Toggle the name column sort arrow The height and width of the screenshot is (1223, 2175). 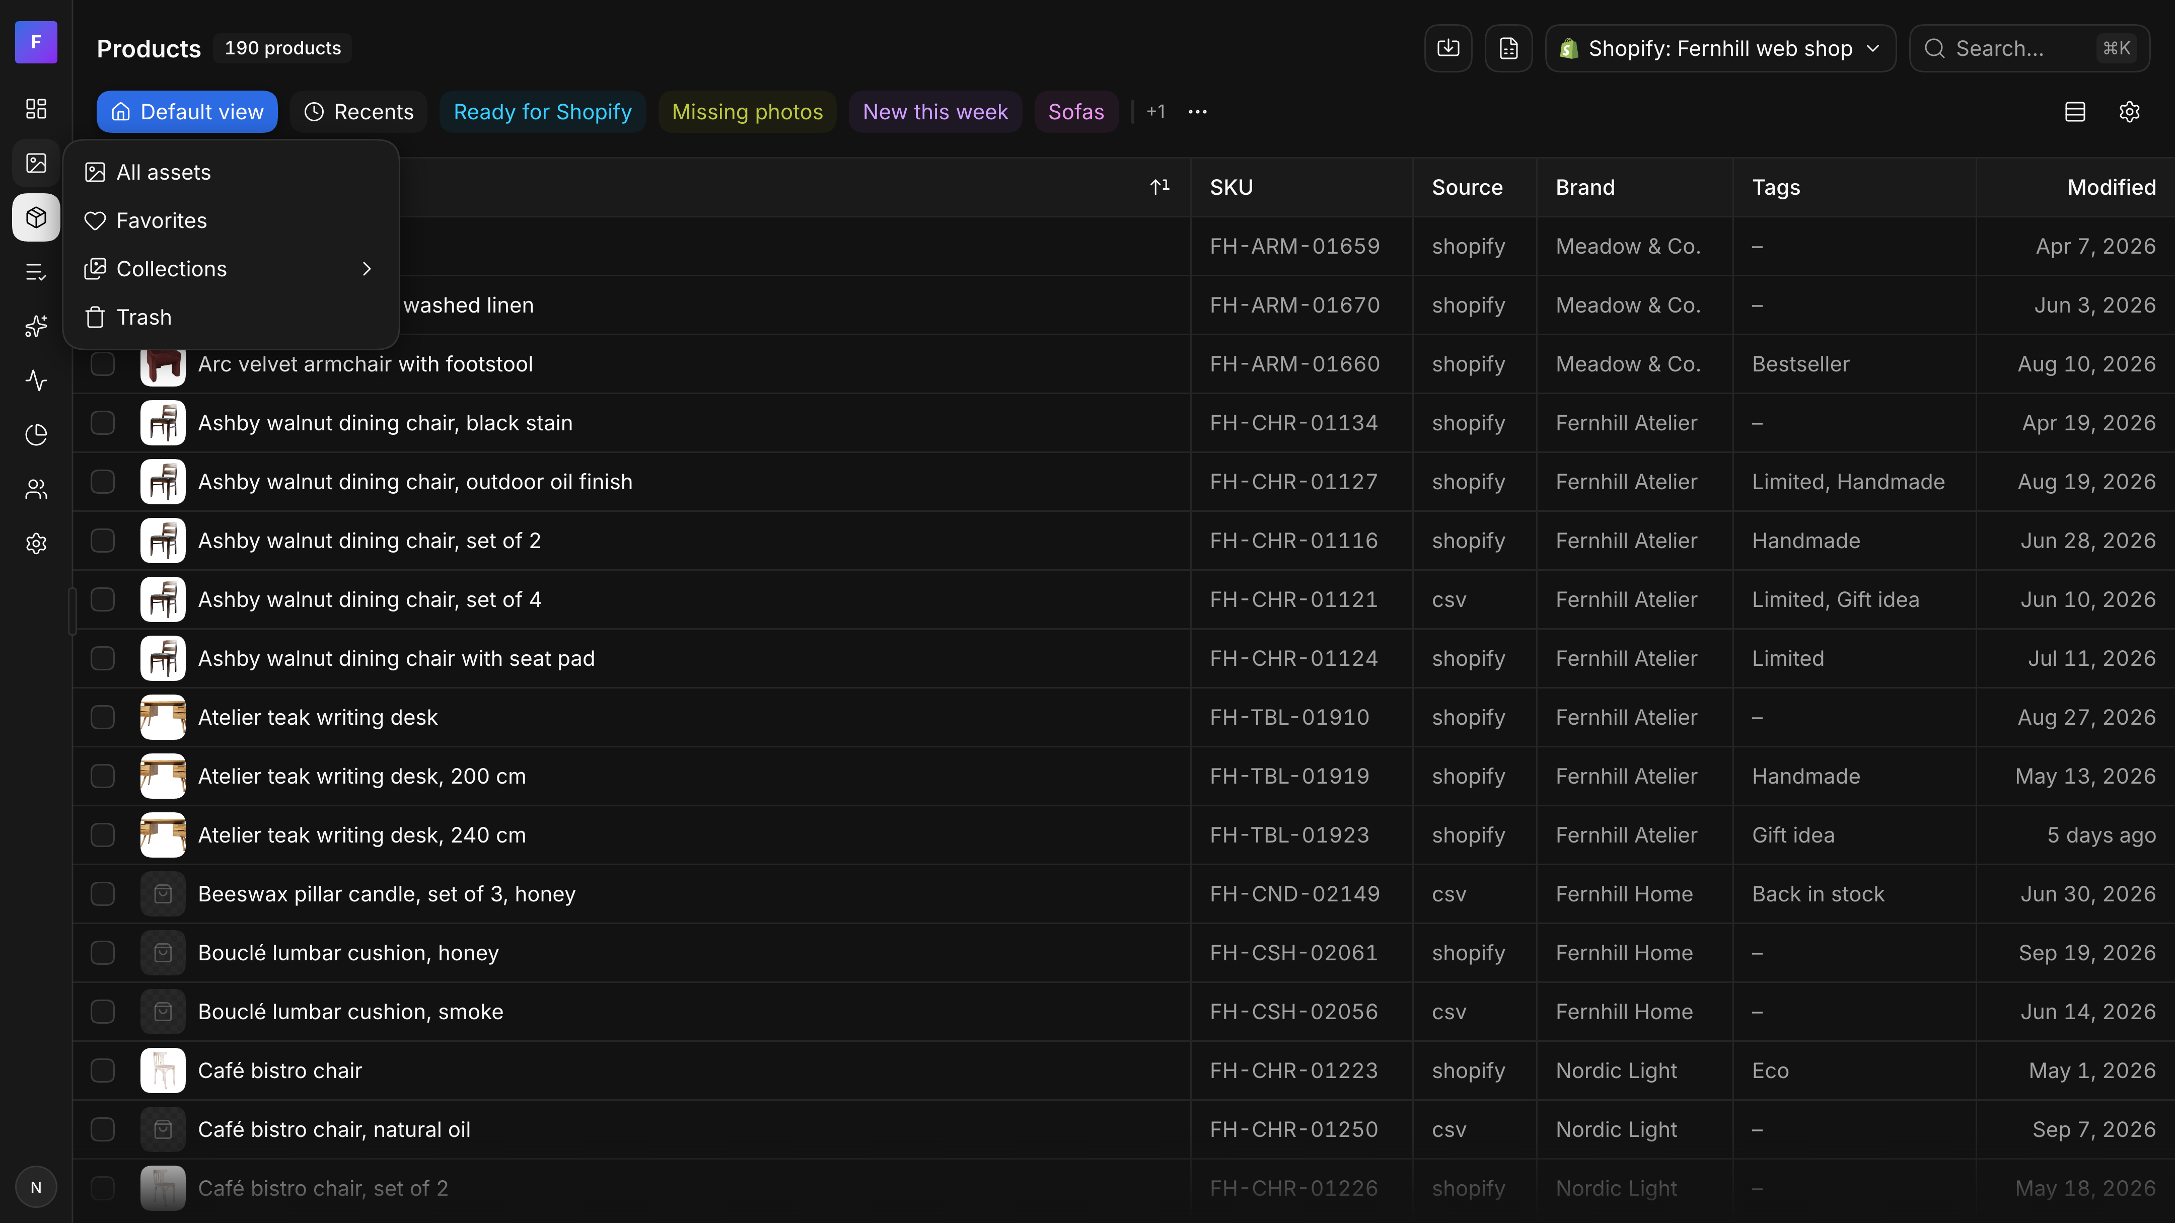click(1160, 187)
